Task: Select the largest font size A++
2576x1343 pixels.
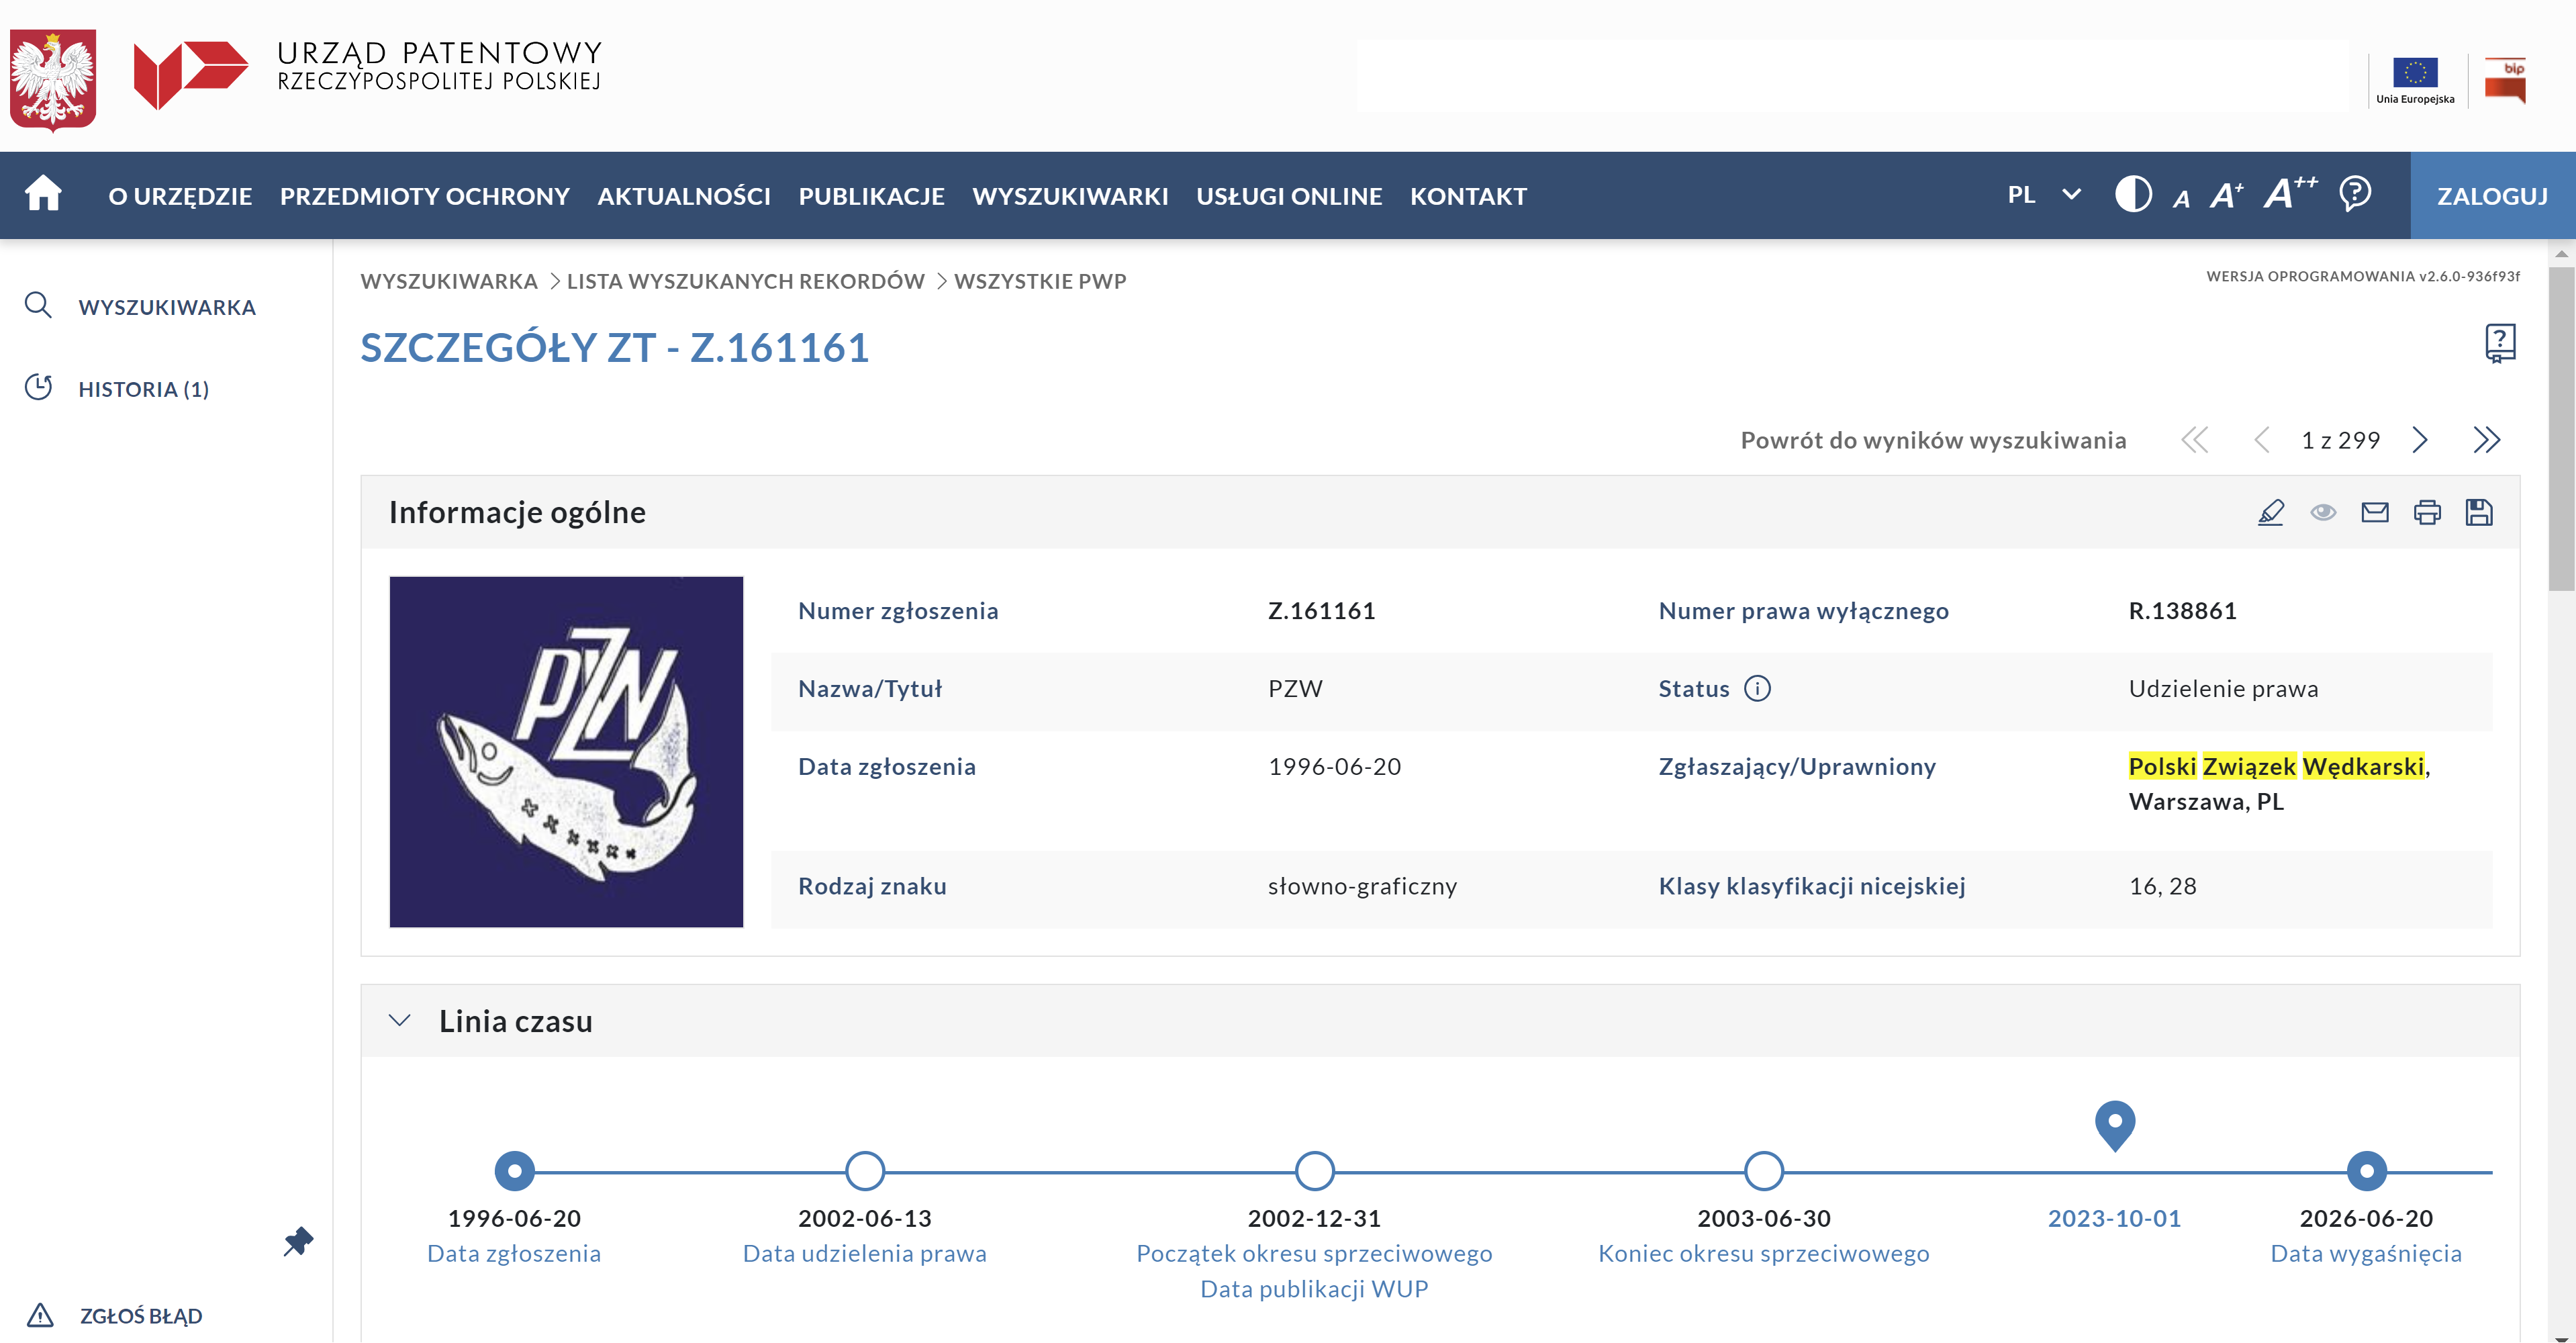Action: pyautogui.click(x=2290, y=193)
